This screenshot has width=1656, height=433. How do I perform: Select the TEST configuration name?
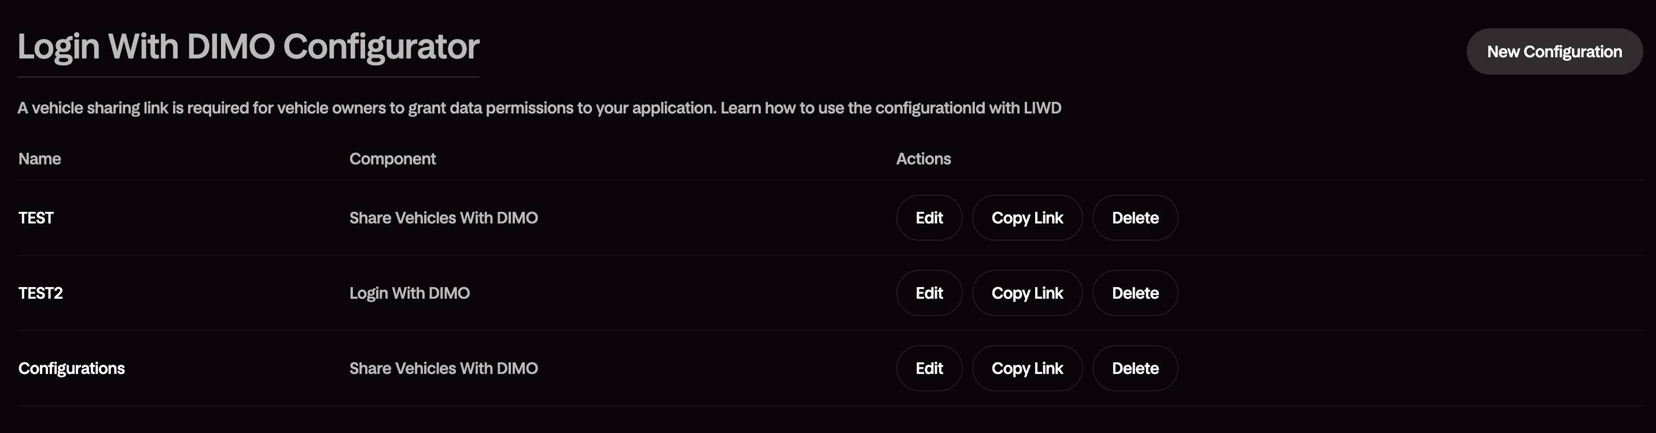[x=36, y=218]
